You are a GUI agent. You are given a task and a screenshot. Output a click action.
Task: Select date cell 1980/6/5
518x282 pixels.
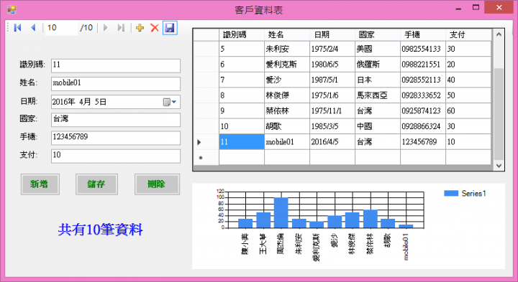tap(332, 65)
